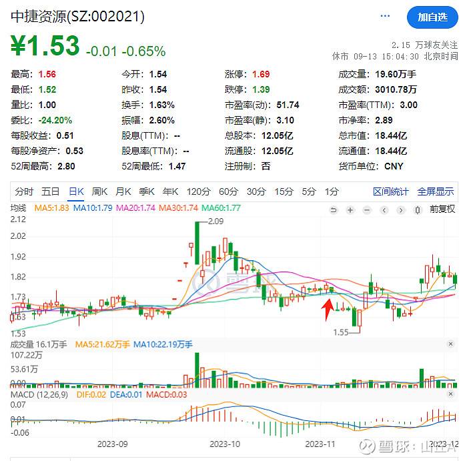Click the 中捷资源(SZ:002021) stock title
The width and height of the screenshot is (469, 461).
click(78, 17)
